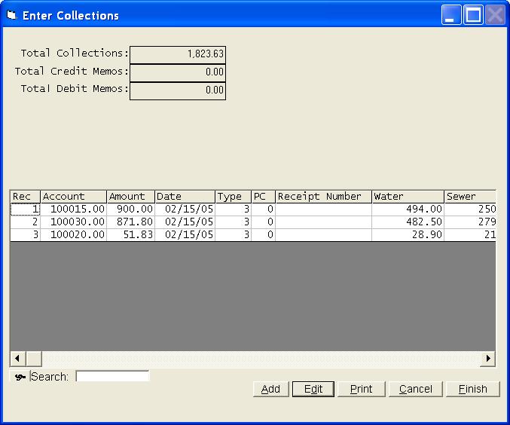Cancel the collections entry
Viewport: 510px width, 425px height.
(x=415, y=389)
